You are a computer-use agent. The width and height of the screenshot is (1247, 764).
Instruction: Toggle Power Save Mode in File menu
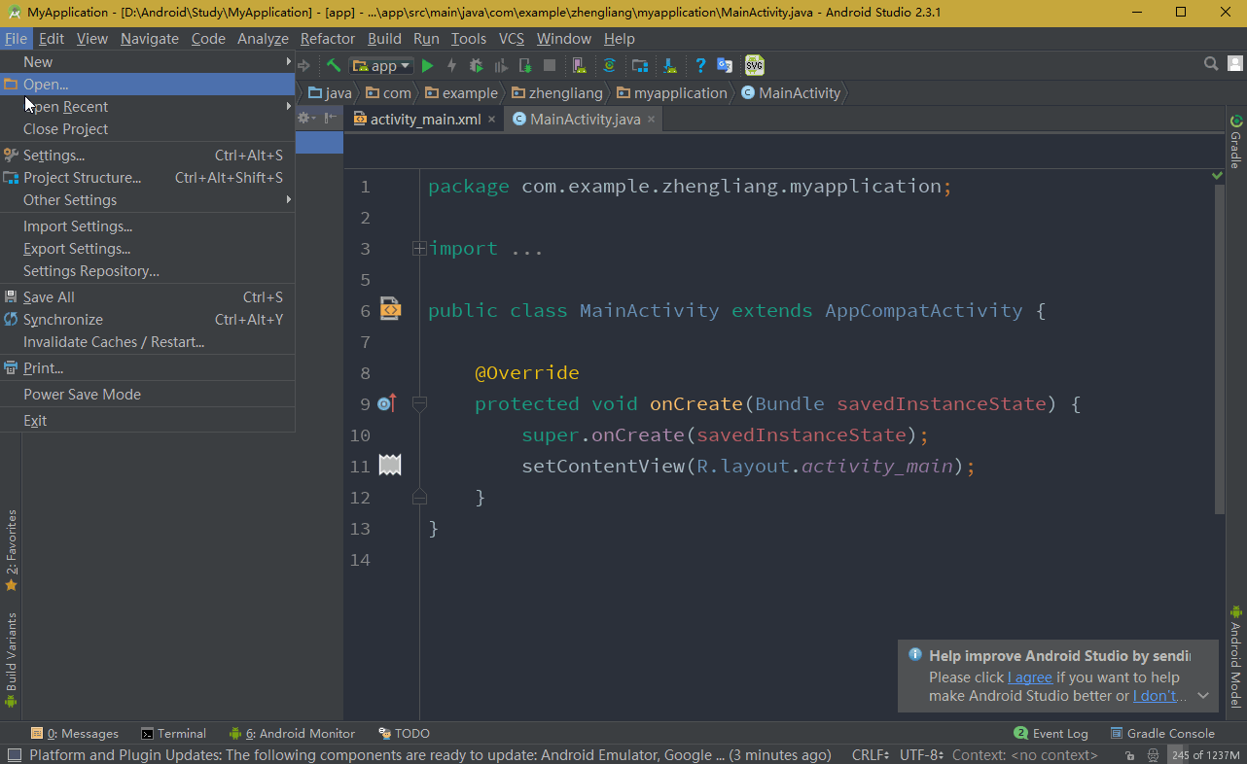coord(148,394)
